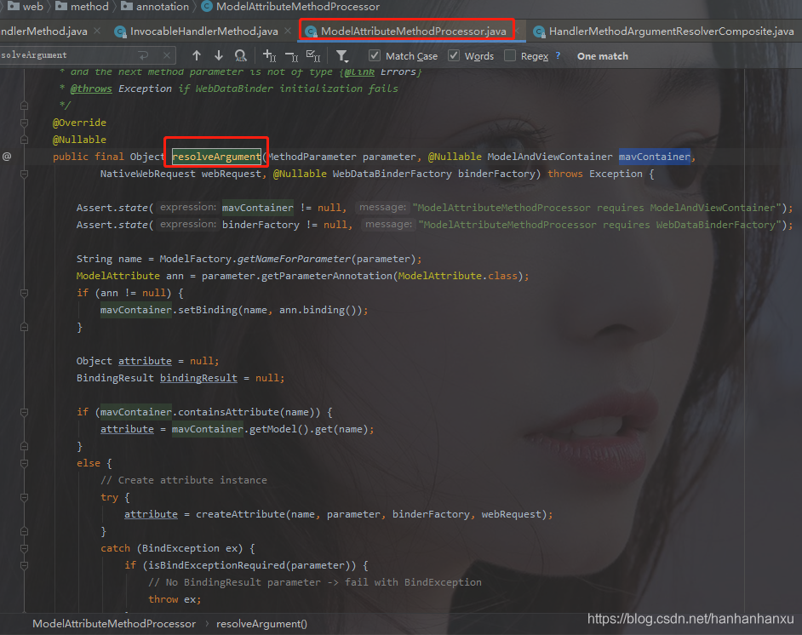Viewport: 802px width, 635px height.
Task: Go to previous search occurrence arrow
Action: click(197, 56)
